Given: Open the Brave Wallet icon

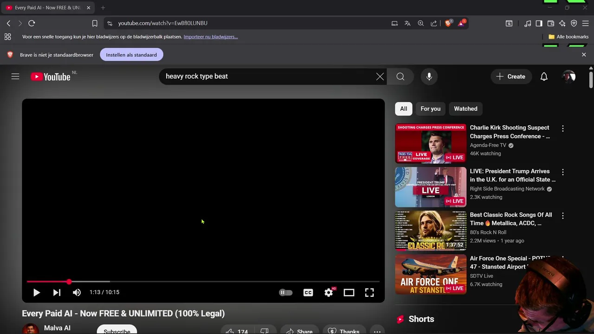Looking at the screenshot, I should click(551, 23).
